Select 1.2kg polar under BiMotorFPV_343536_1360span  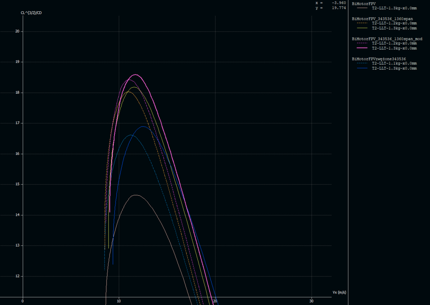[394, 24]
